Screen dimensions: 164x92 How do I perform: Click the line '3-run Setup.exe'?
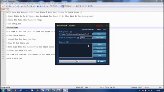tap(14, 24)
